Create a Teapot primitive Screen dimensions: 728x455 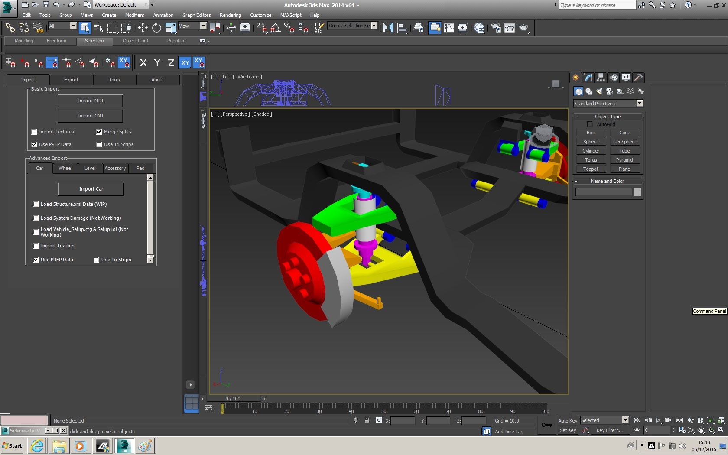590,169
